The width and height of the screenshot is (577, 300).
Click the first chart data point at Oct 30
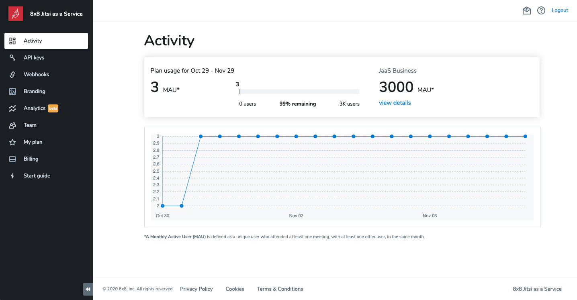pos(162,206)
